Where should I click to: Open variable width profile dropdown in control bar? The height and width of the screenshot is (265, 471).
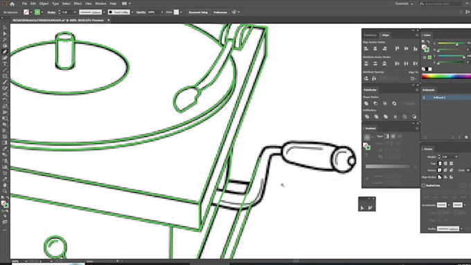click(104, 12)
